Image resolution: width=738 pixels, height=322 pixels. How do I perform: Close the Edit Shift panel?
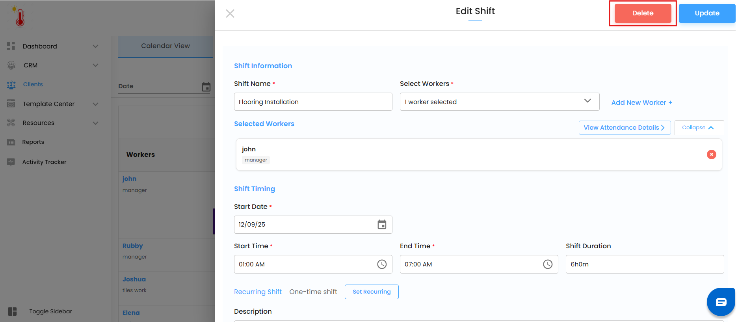(230, 14)
